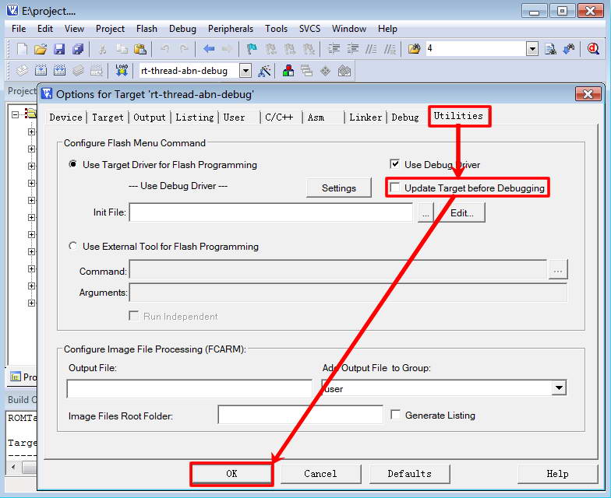The image size is (611, 498).
Task: Expand the Add Output File to Group dropdown
Action: [x=558, y=388]
